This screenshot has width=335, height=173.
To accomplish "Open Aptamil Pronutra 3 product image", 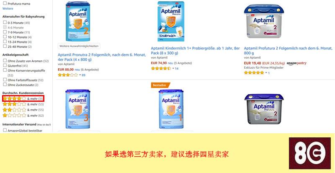I will tap(77, 109).
